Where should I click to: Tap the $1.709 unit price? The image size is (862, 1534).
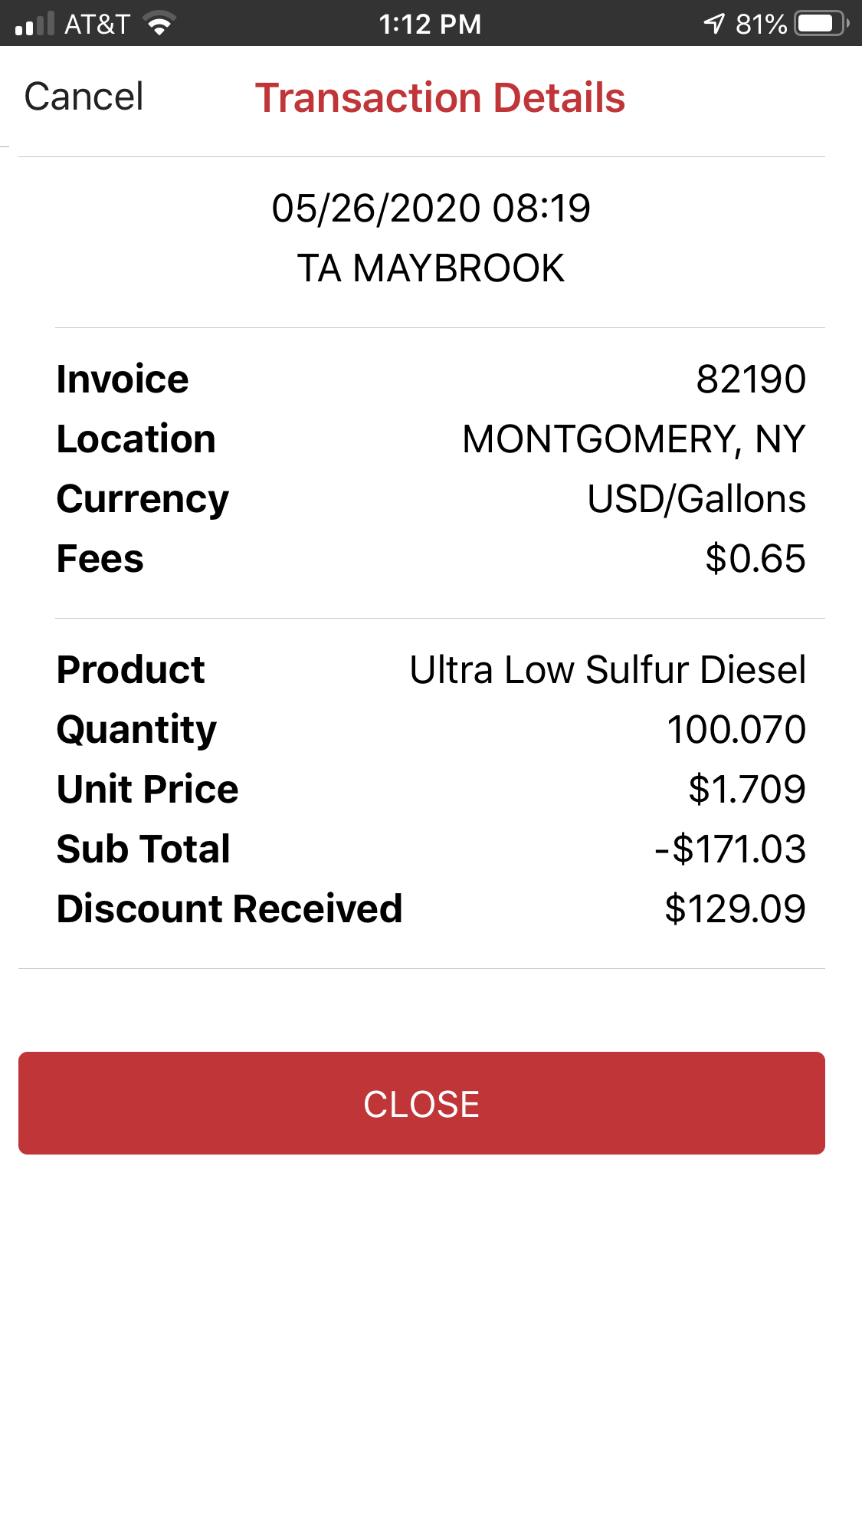746,790
